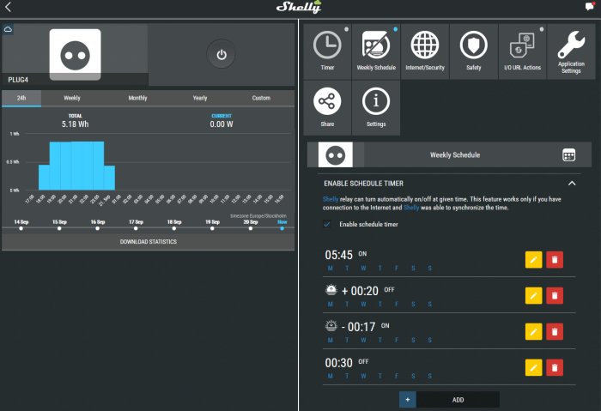This screenshot has width=601, height=411.
Task: Delete the 00:30 OFF schedule entry
Action: (555, 368)
